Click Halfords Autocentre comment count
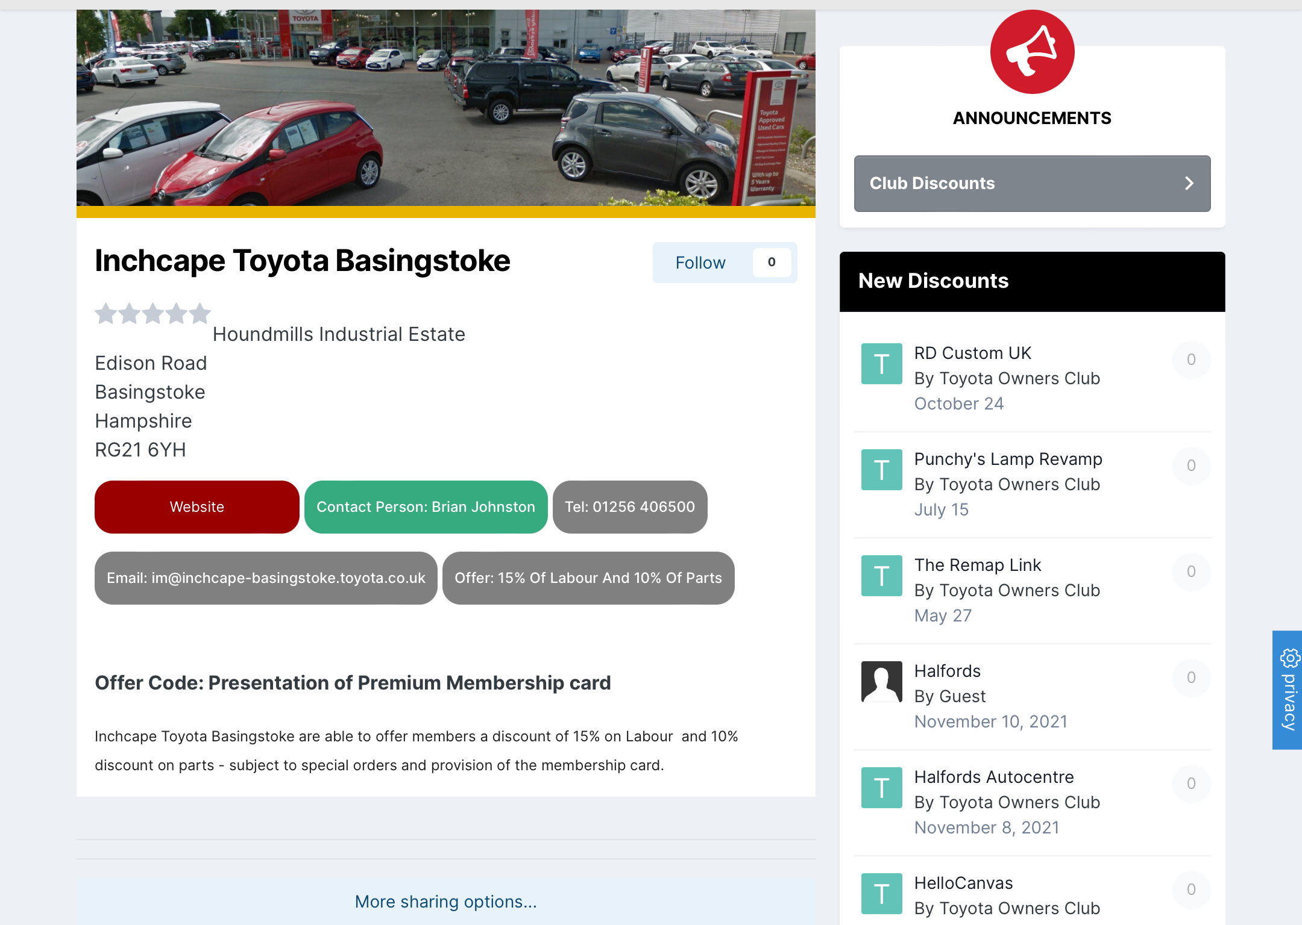This screenshot has width=1302, height=925. 1191,784
